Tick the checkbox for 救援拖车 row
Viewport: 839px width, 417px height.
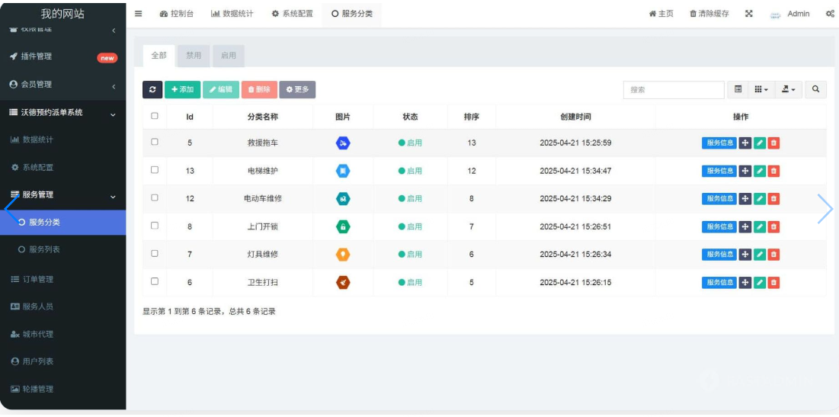155,143
